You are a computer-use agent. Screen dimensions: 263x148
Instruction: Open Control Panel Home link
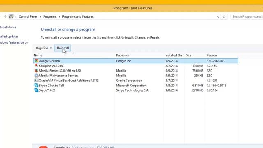(8, 27)
